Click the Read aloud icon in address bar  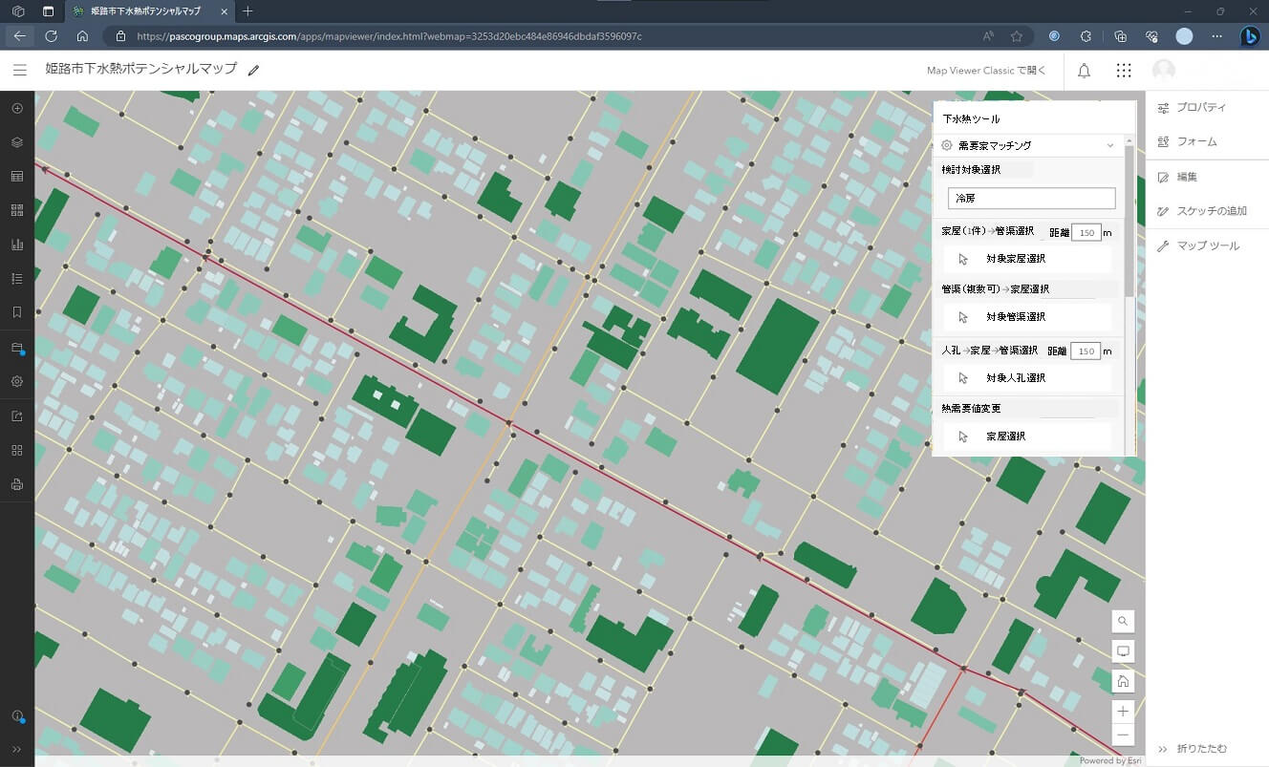click(x=987, y=36)
